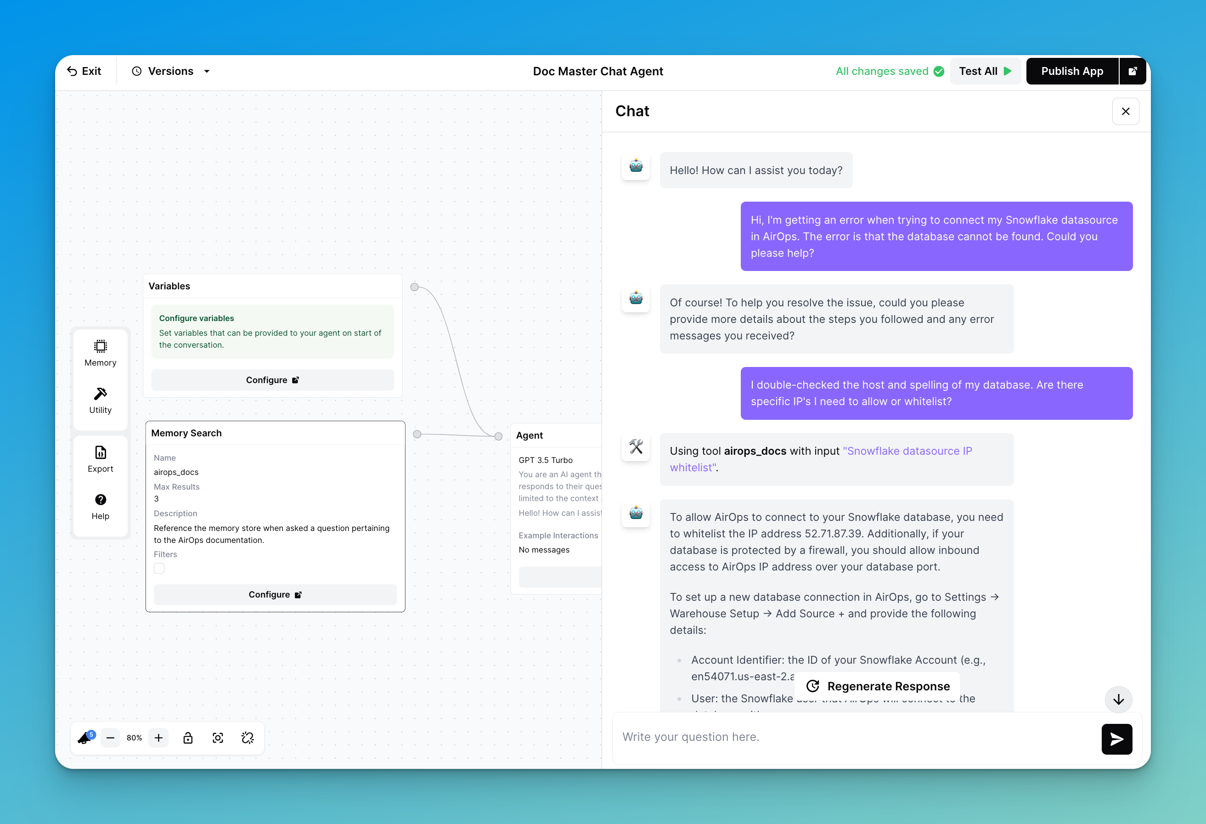Zoom out canvas with minus button
Screen dimensions: 1206x824
(x=111, y=738)
